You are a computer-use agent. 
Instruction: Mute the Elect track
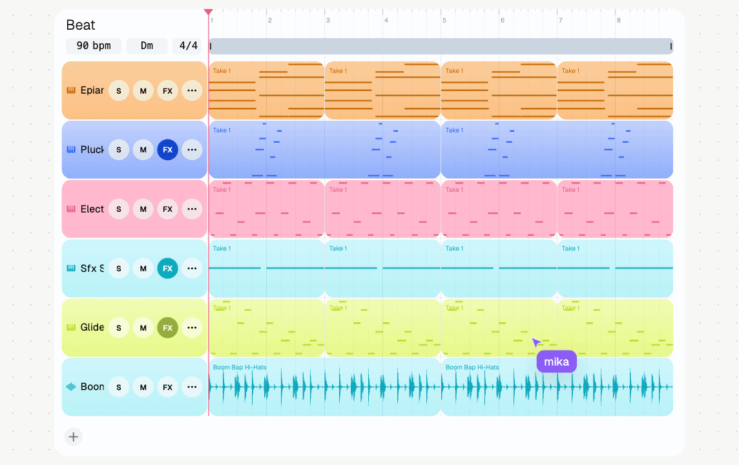pos(143,209)
